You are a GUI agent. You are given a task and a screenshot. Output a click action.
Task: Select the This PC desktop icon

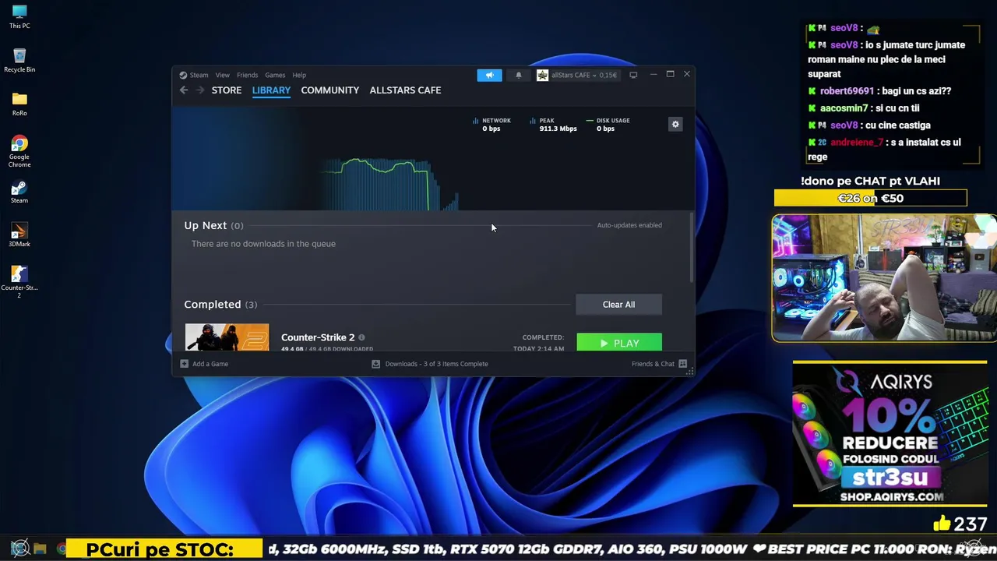(x=19, y=17)
